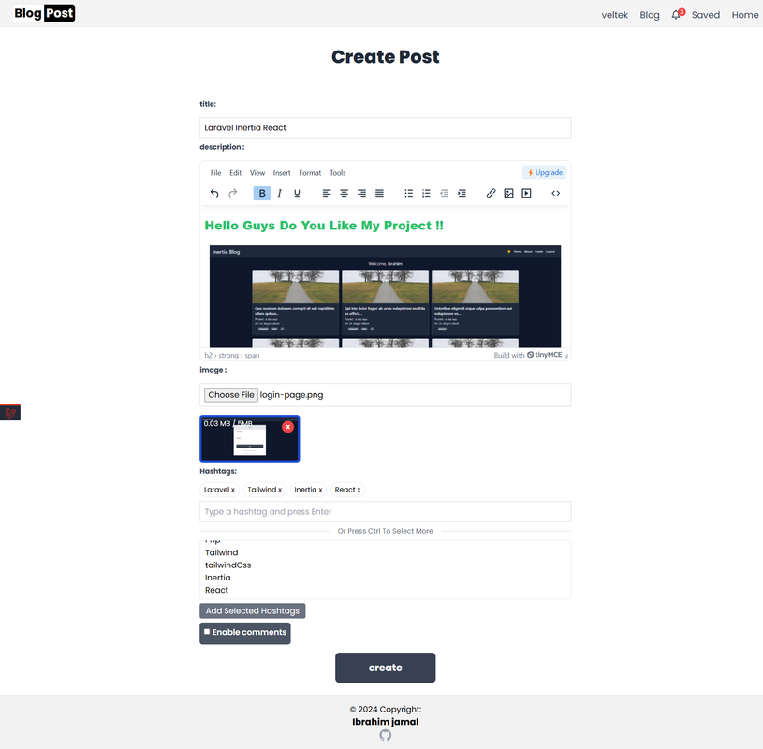The width and height of the screenshot is (763, 749).
Task: Open the Format menu in the editor
Action: click(x=310, y=173)
